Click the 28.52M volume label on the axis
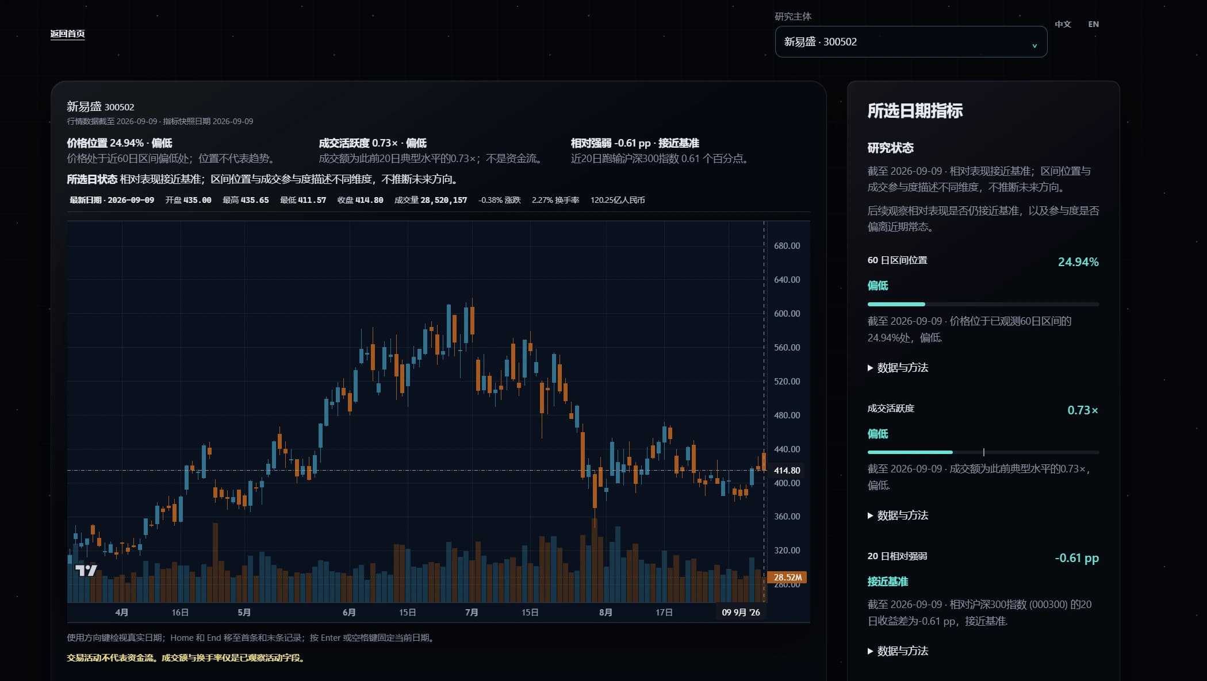This screenshot has height=681, width=1207. pyautogui.click(x=787, y=577)
